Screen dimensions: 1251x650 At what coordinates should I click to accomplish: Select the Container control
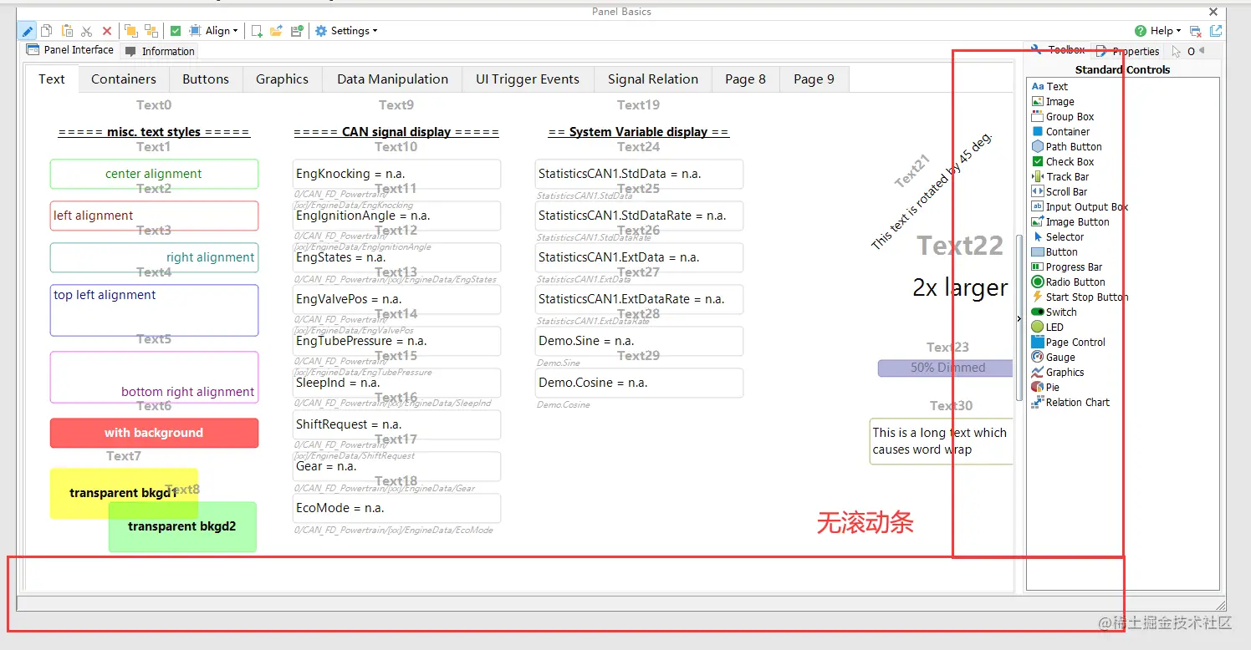point(1060,131)
